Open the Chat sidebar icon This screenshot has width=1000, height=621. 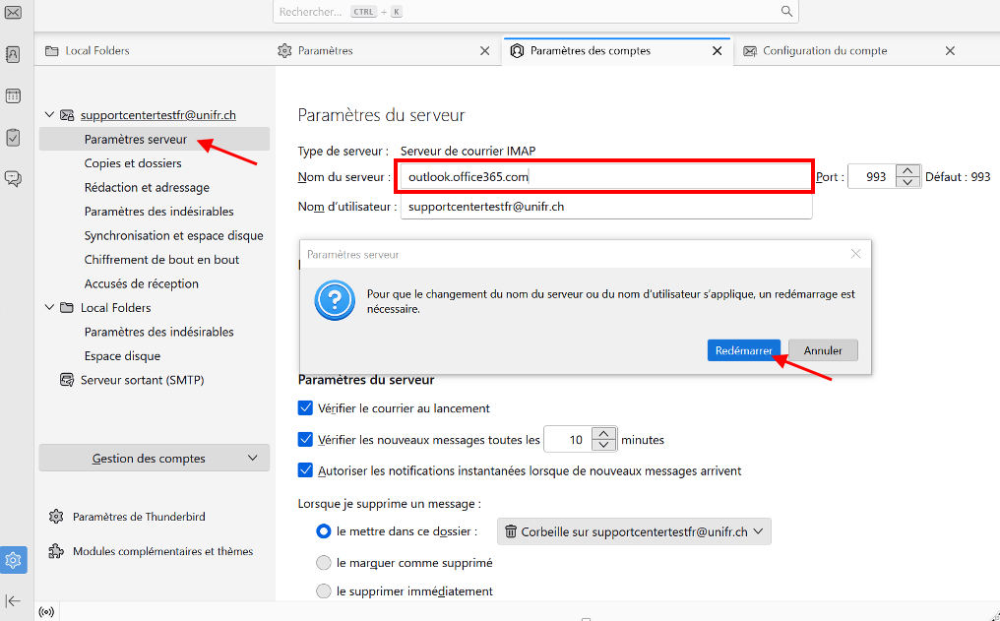13,178
